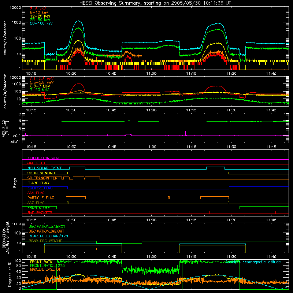Click 10:45 time tick under Flags panel
Viewport: 293px width, 293px height.
point(111,220)
